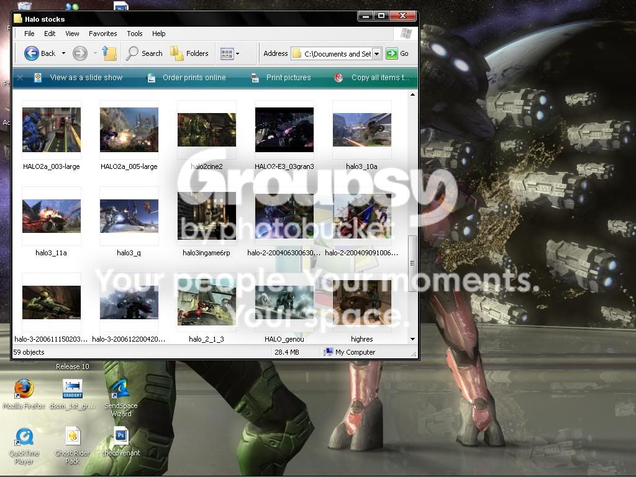Open the View menu
The image size is (636, 477).
pyautogui.click(x=72, y=34)
